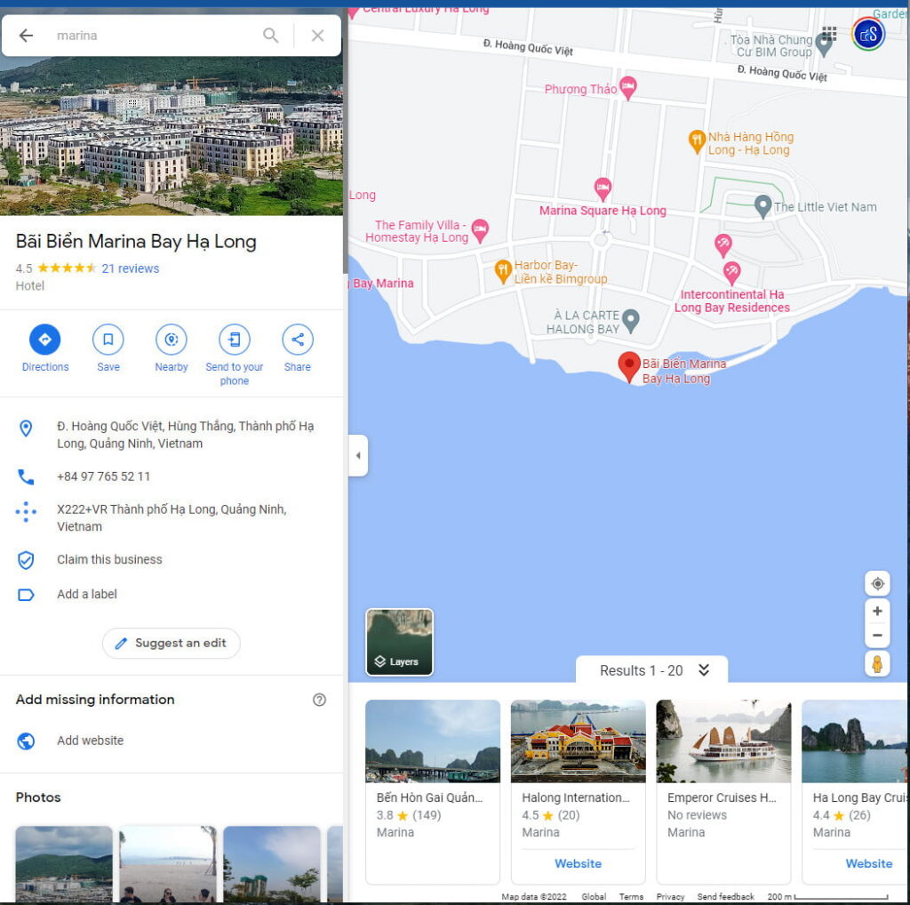Click Send feedback footer link
Image resolution: width=910 pixels, height=905 pixels.
725,897
